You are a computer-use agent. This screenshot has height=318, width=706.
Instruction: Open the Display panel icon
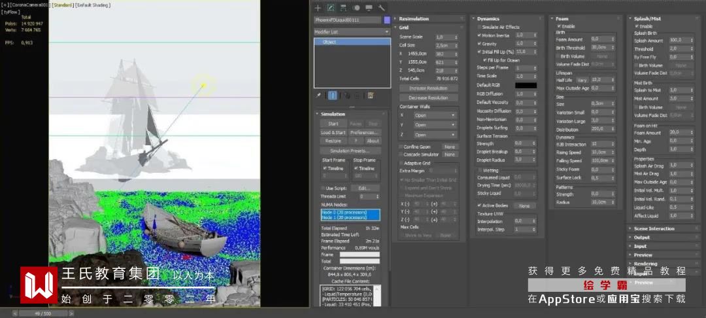click(369, 8)
